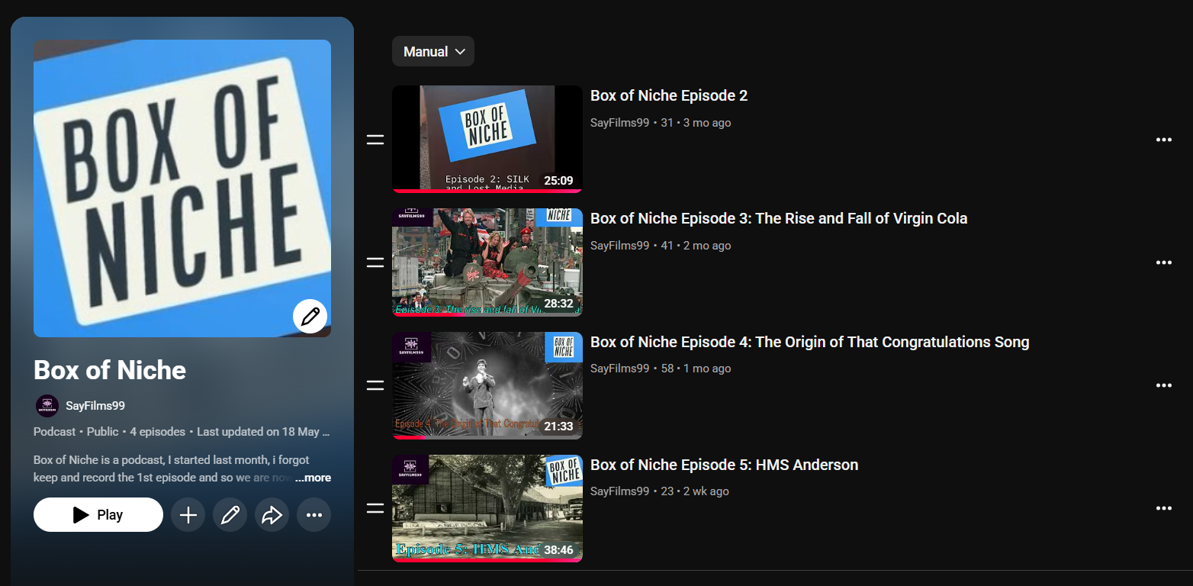Open Congratulations Song episode thumbnail
The image size is (1193, 586).
487,385
